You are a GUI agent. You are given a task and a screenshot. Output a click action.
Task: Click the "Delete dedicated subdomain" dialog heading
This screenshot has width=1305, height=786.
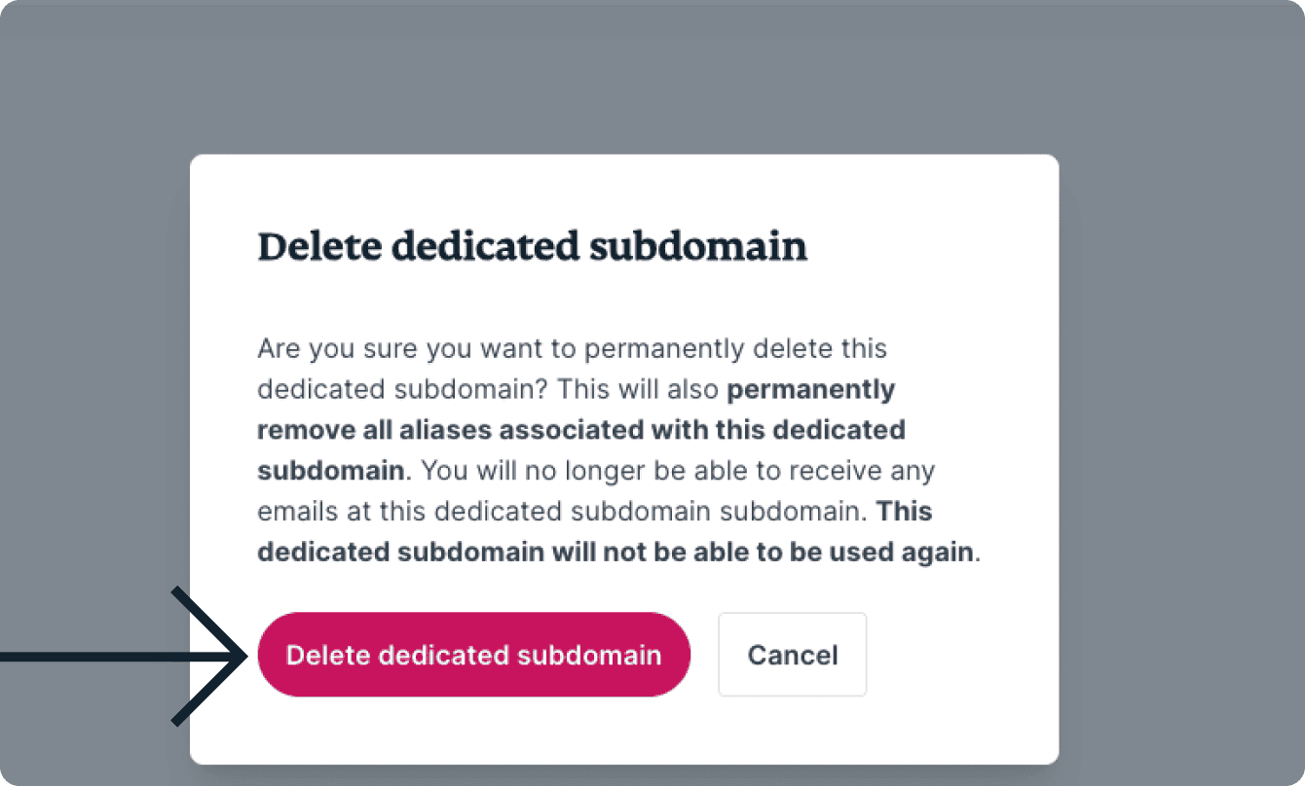coord(532,247)
